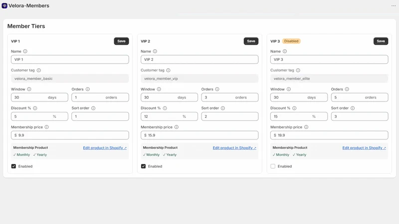Click the VIP 1 Sort order field
The image size is (399, 224).
pos(100,116)
